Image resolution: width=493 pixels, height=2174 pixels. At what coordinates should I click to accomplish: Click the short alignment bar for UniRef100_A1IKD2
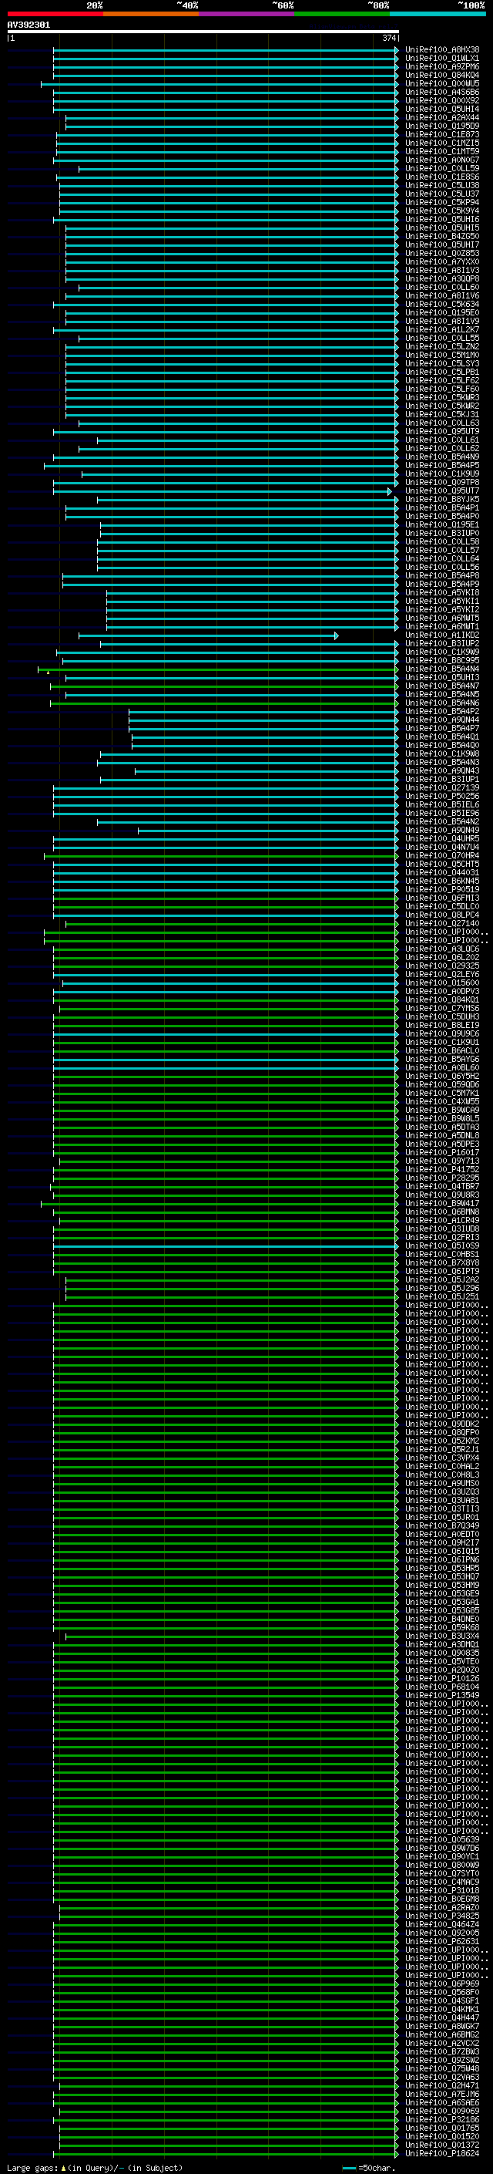point(208,635)
